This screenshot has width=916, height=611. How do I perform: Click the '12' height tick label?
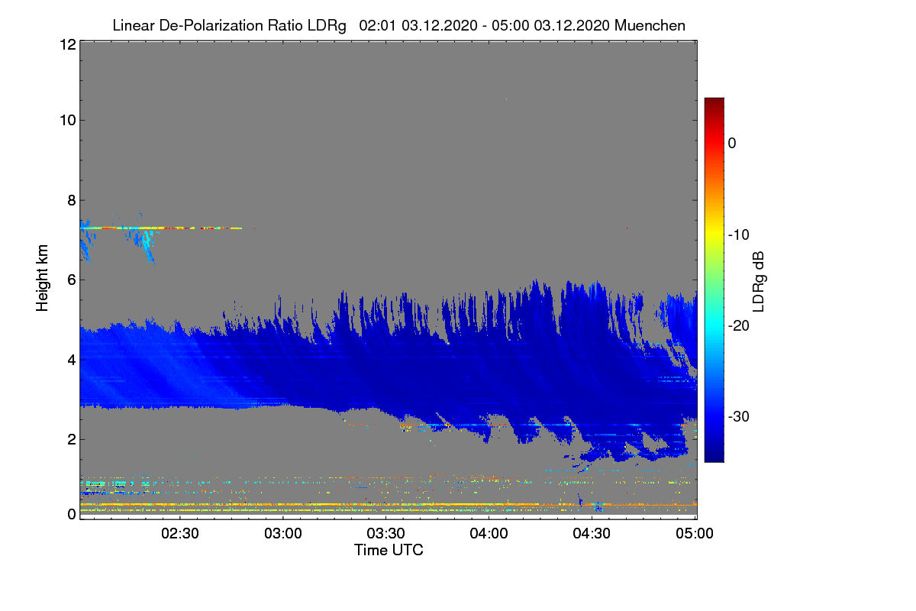click(67, 45)
